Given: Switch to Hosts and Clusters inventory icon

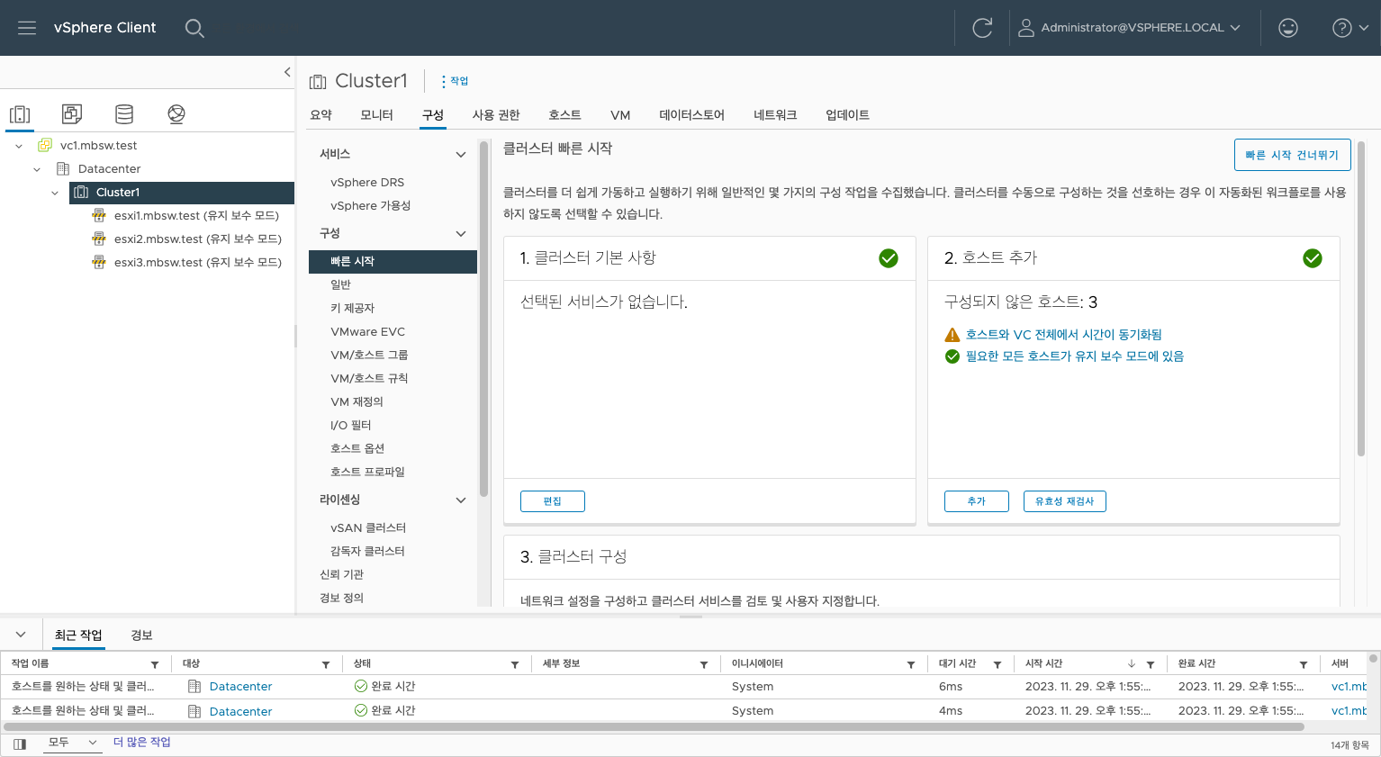Looking at the screenshot, I should click(20, 114).
